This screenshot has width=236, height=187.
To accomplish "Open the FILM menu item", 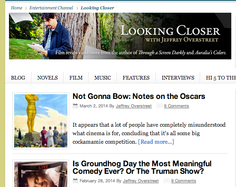I will 76,78.
